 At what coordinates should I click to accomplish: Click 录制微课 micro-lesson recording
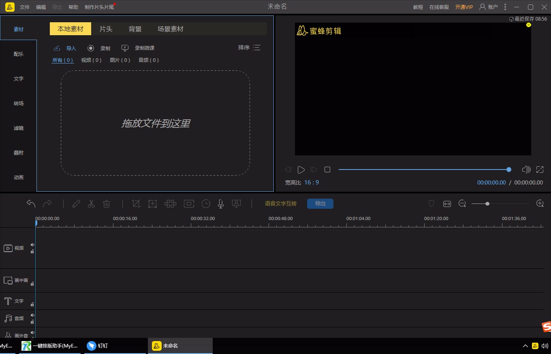(x=138, y=48)
